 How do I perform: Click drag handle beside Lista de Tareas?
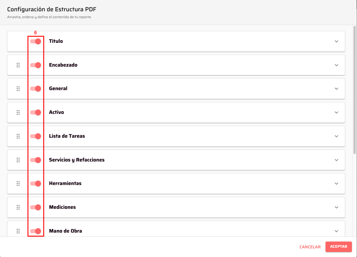tap(18, 136)
